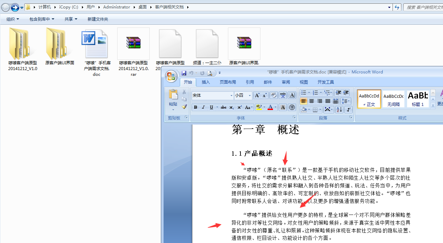Screen dimensions: 443x243
Task: Switch to the 开发工具 ribbon tab
Action: (326, 82)
